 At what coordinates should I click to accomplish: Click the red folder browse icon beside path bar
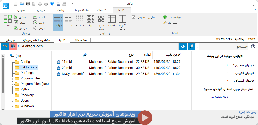pos(13,46)
